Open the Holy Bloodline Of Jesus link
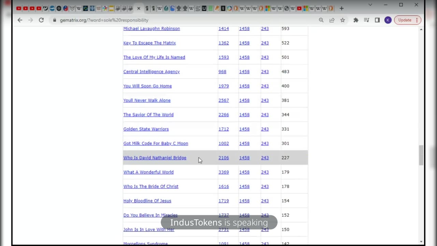This screenshot has width=437, height=246. 147,201
